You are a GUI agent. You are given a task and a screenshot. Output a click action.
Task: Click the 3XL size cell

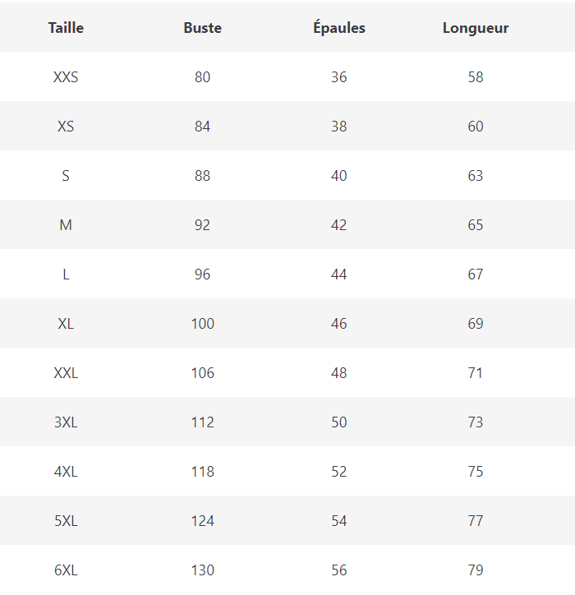click(66, 422)
